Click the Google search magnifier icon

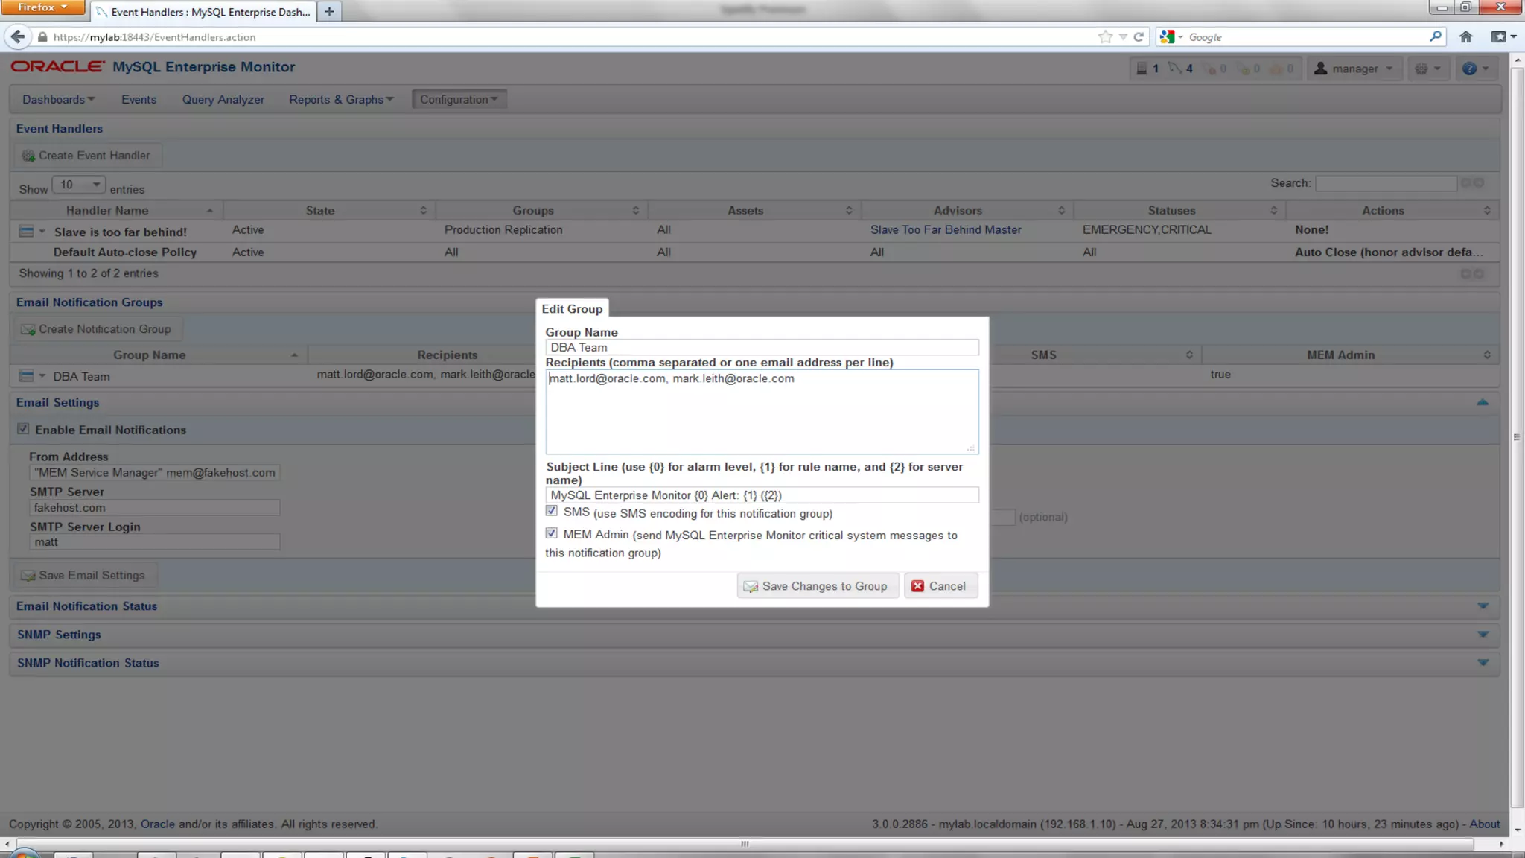pyautogui.click(x=1435, y=36)
